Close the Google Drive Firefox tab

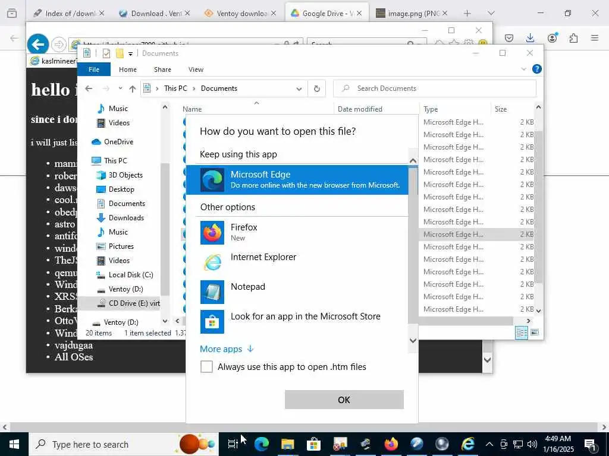[x=359, y=13]
